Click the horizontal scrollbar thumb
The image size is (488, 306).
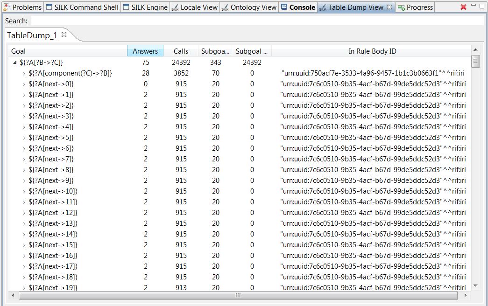pyautogui.click(x=238, y=296)
